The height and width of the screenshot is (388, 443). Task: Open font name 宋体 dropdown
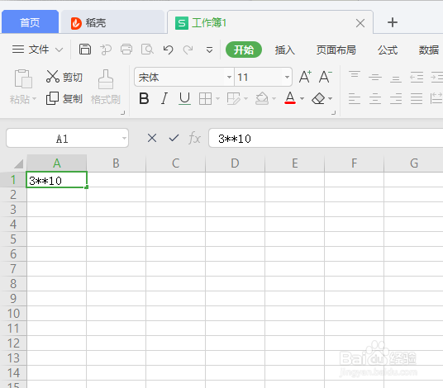coord(229,77)
